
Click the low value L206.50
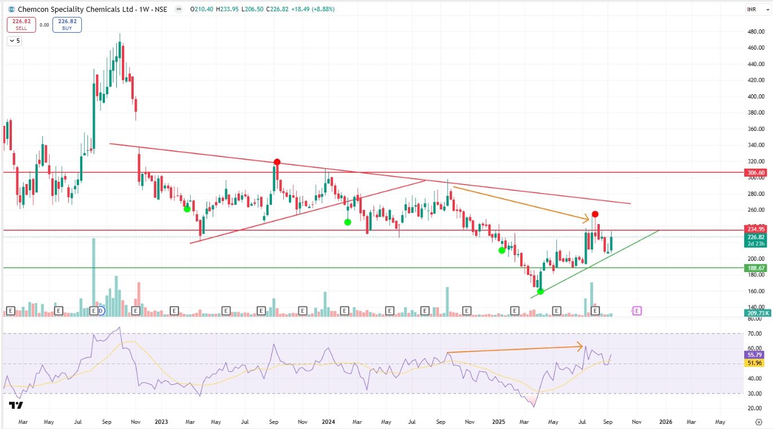252,9
